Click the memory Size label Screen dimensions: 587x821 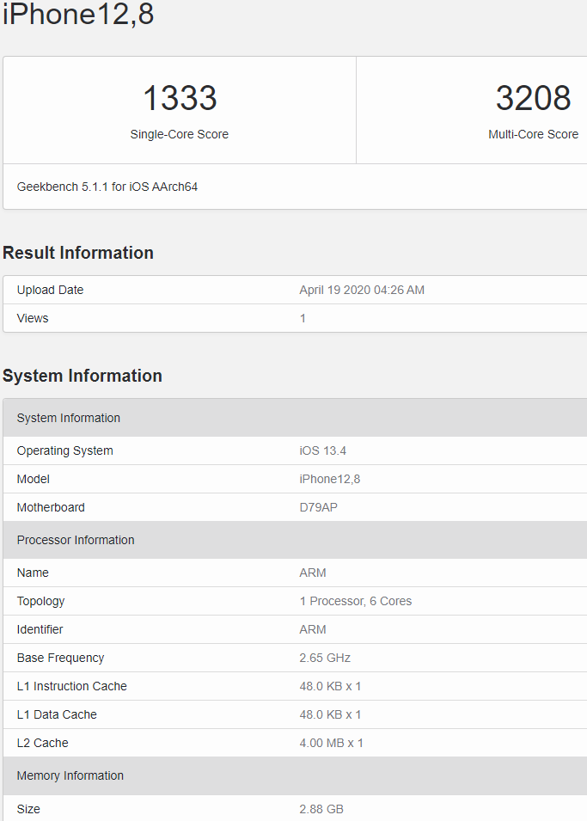pyautogui.click(x=28, y=809)
